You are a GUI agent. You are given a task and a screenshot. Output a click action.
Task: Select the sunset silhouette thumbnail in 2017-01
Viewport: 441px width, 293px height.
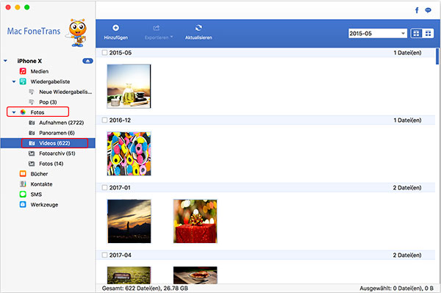pos(129,221)
